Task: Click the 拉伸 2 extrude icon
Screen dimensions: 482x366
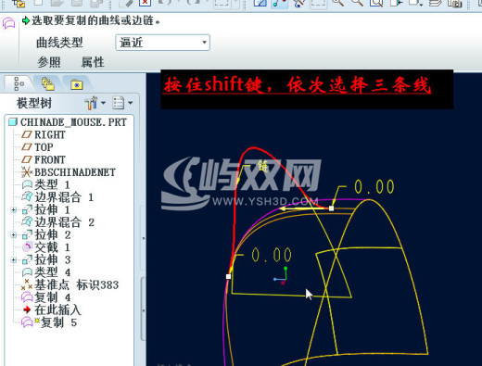Action: 27,235
